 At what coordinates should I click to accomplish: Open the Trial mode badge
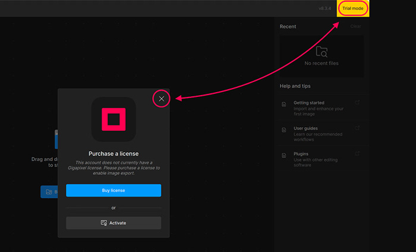352,8
